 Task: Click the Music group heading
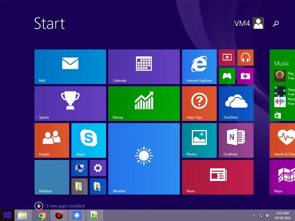(281, 63)
